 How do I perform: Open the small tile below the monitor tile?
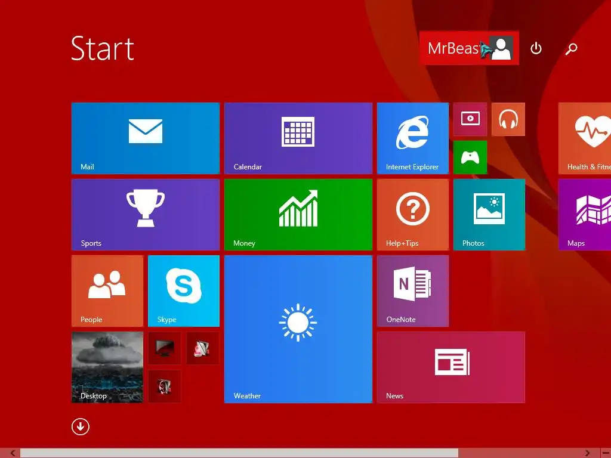[x=165, y=386]
